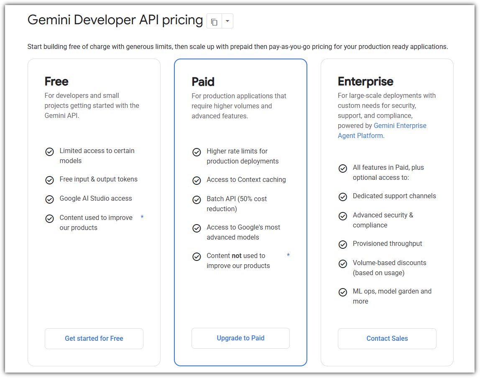Click text Content not used to improve

coord(238,261)
